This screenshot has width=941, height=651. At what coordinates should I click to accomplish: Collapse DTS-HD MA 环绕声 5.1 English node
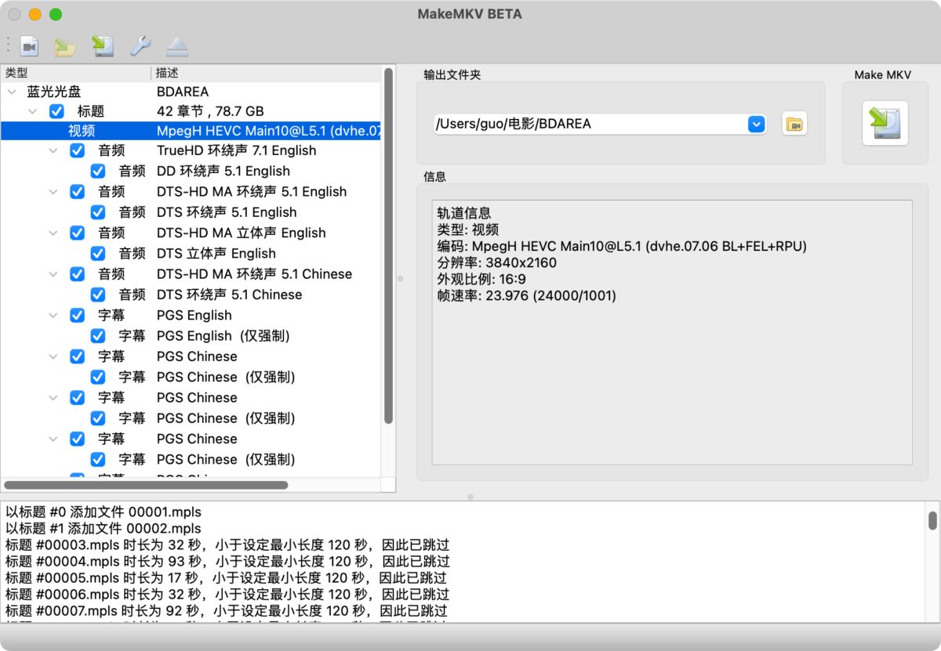click(x=53, y=192)
